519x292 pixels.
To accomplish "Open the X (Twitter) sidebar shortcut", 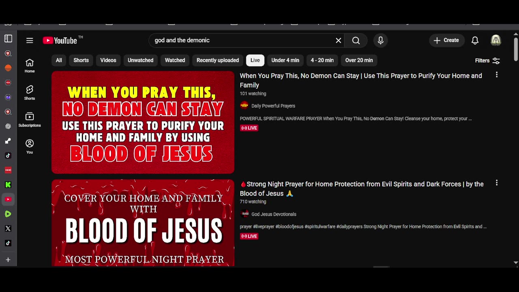I will coord(8,228).
